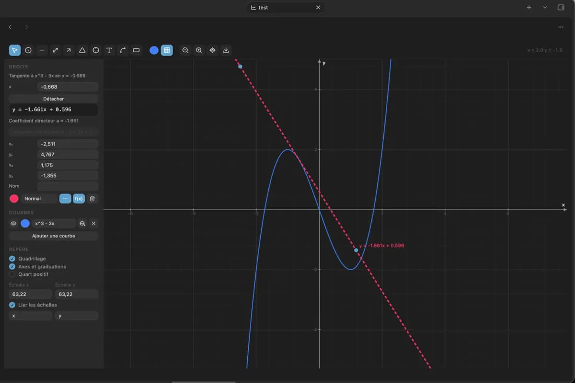Edit the tangent x value -0,668
The width and height of the screenshot is (575, 383).
pos(68,87)
